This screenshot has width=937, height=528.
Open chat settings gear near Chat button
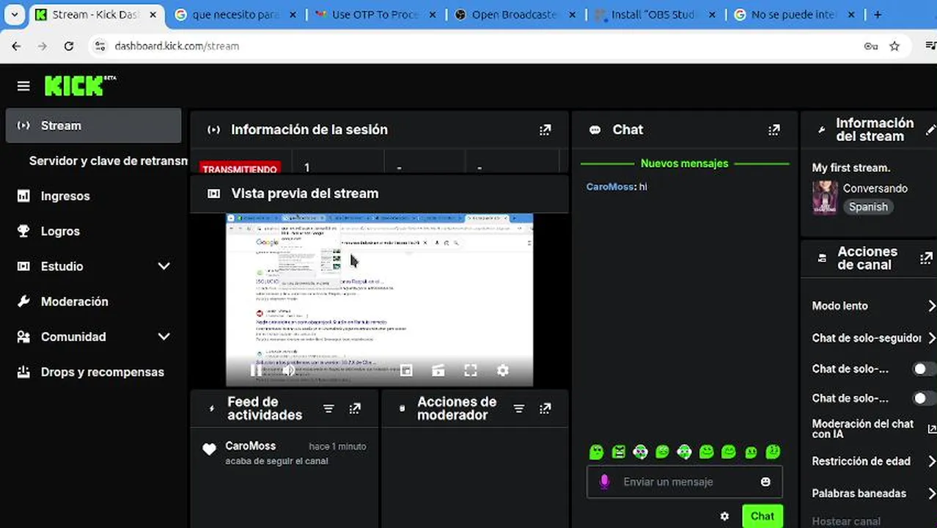[724, 516]
